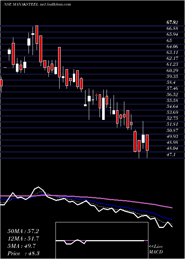Click the 61.23 price axis label
This screenshot has height=259, width=185.
point(172,64)
